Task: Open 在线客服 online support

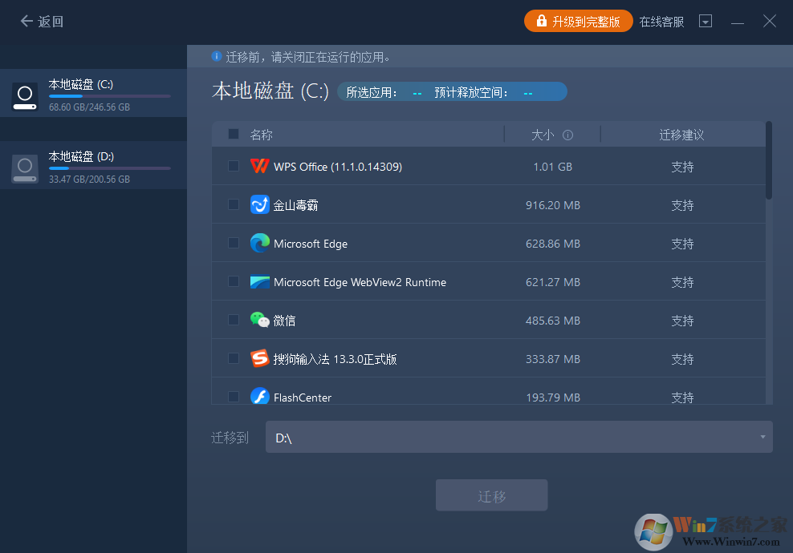Action: coord(661,22)
